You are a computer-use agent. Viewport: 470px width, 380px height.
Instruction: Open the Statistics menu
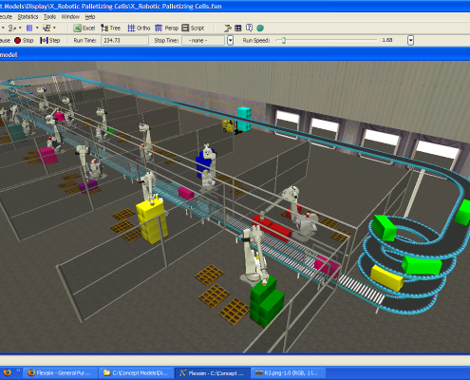(x=28, y=17)
